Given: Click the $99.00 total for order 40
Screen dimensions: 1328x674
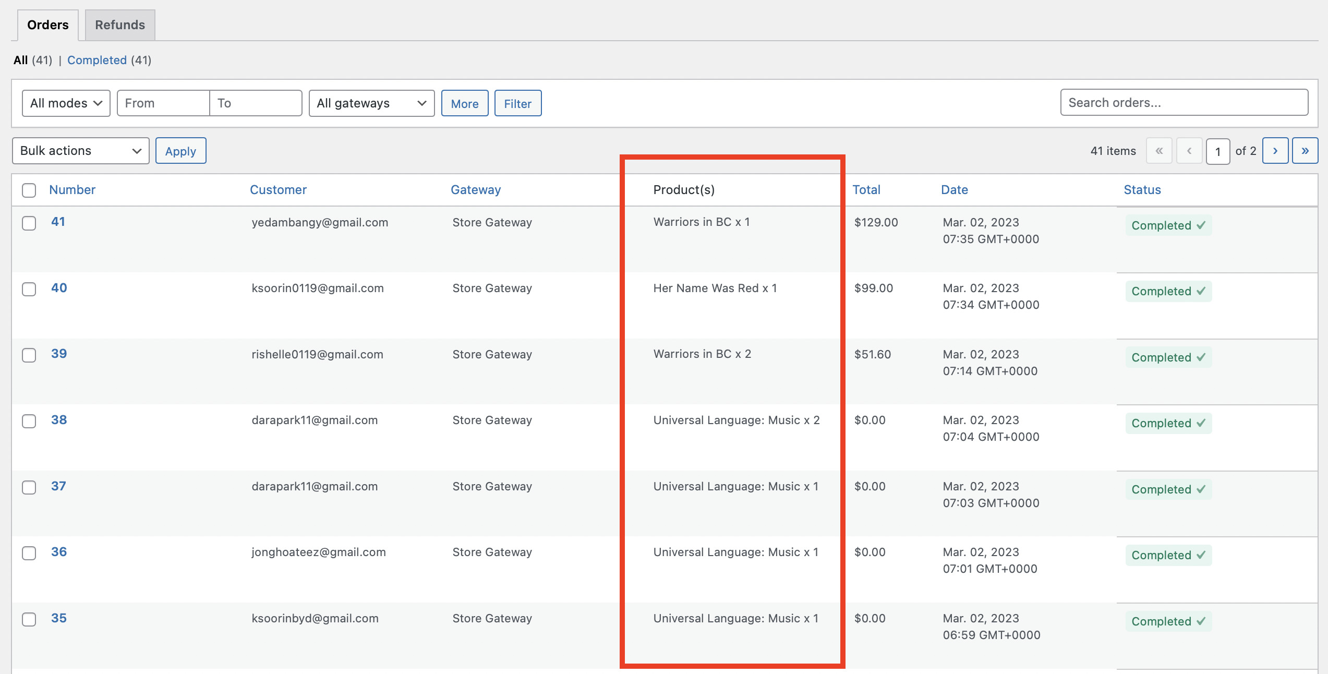Looking at the screenshot, I should pos(874,288).
